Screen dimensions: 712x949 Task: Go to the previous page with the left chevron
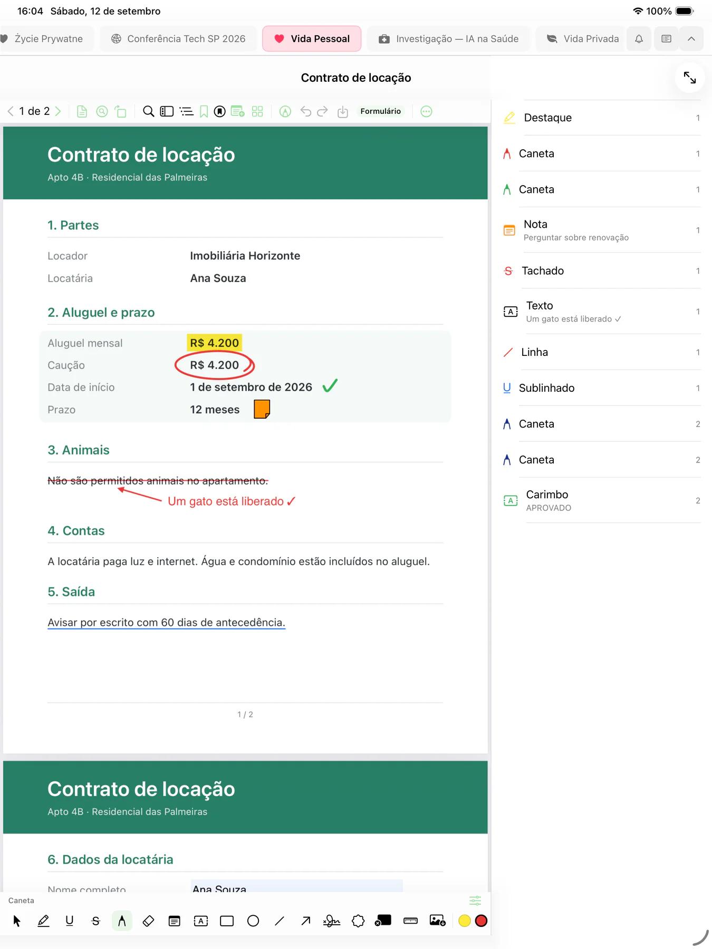coord(11,111)
